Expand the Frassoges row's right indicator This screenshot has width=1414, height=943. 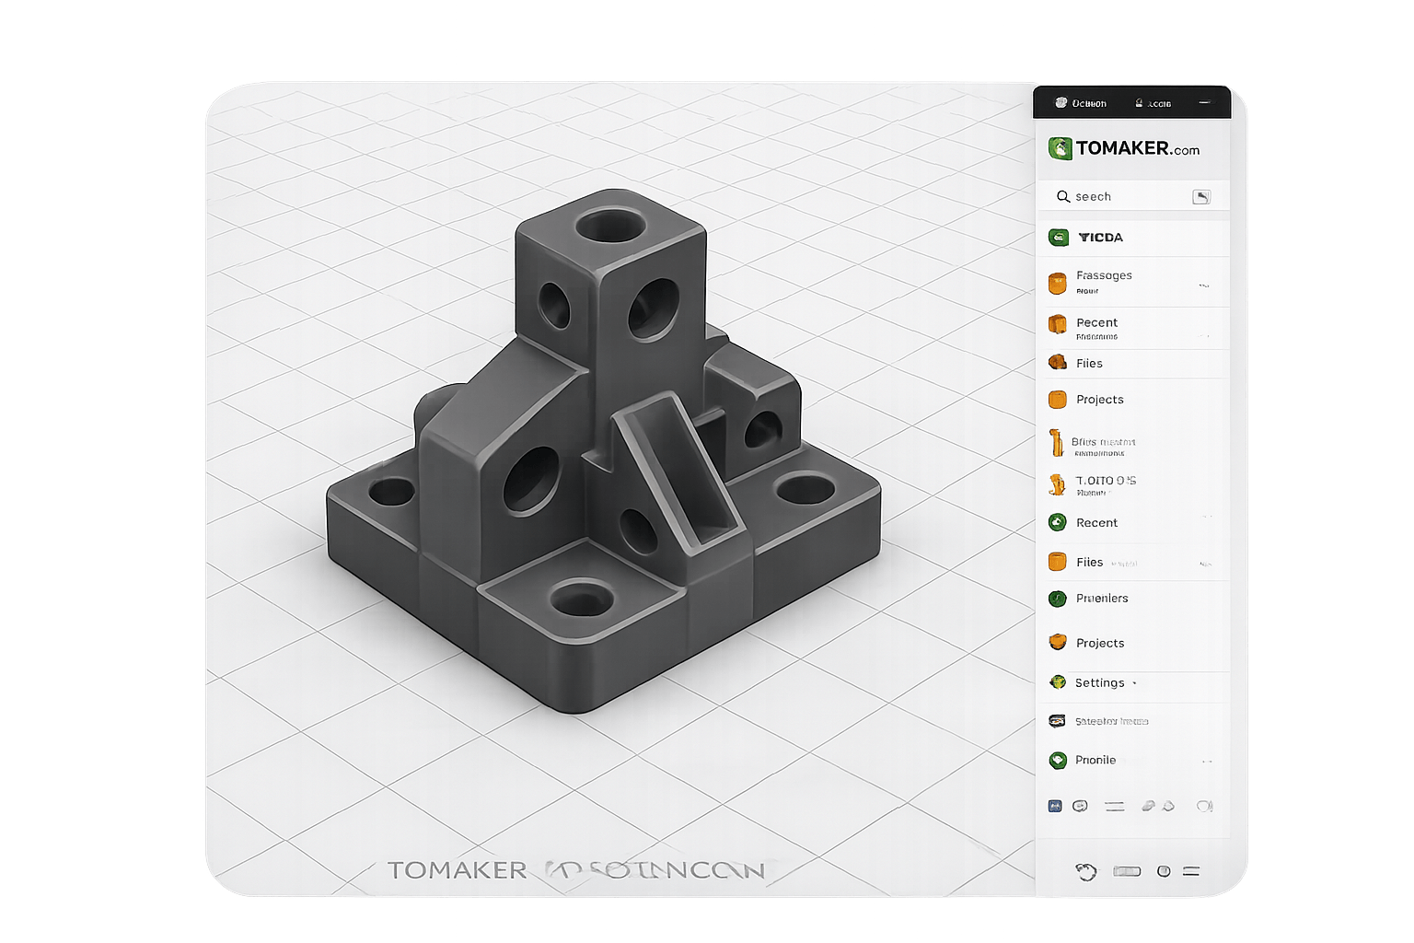pyautogui.click(x=1204, y=285)
